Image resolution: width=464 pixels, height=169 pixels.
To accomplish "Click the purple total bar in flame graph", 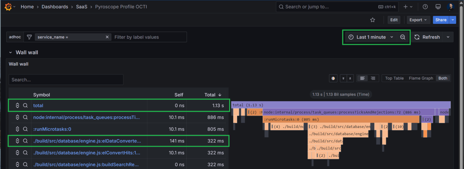I will click(341, 105).
